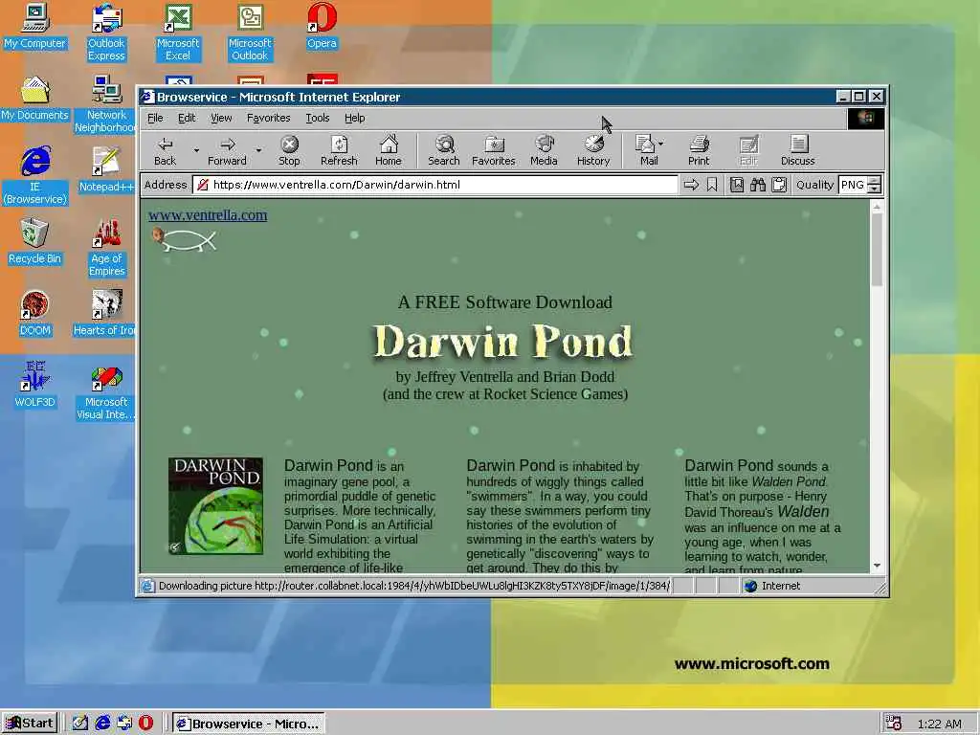Select the My Computer desktop icon
This screenshot has width=980, height=735.
(35, 26)
